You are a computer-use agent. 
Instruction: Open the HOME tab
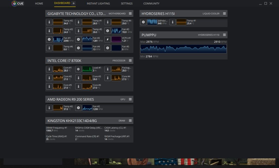39,3
